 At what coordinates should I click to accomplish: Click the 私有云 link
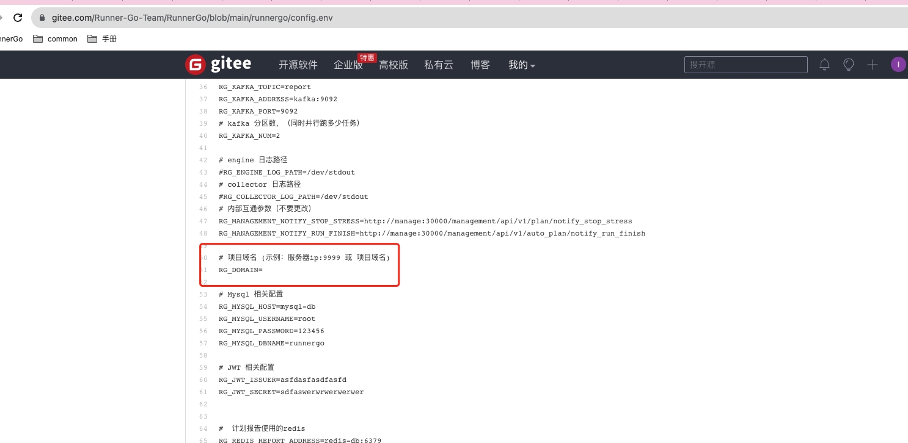(438, 65)
